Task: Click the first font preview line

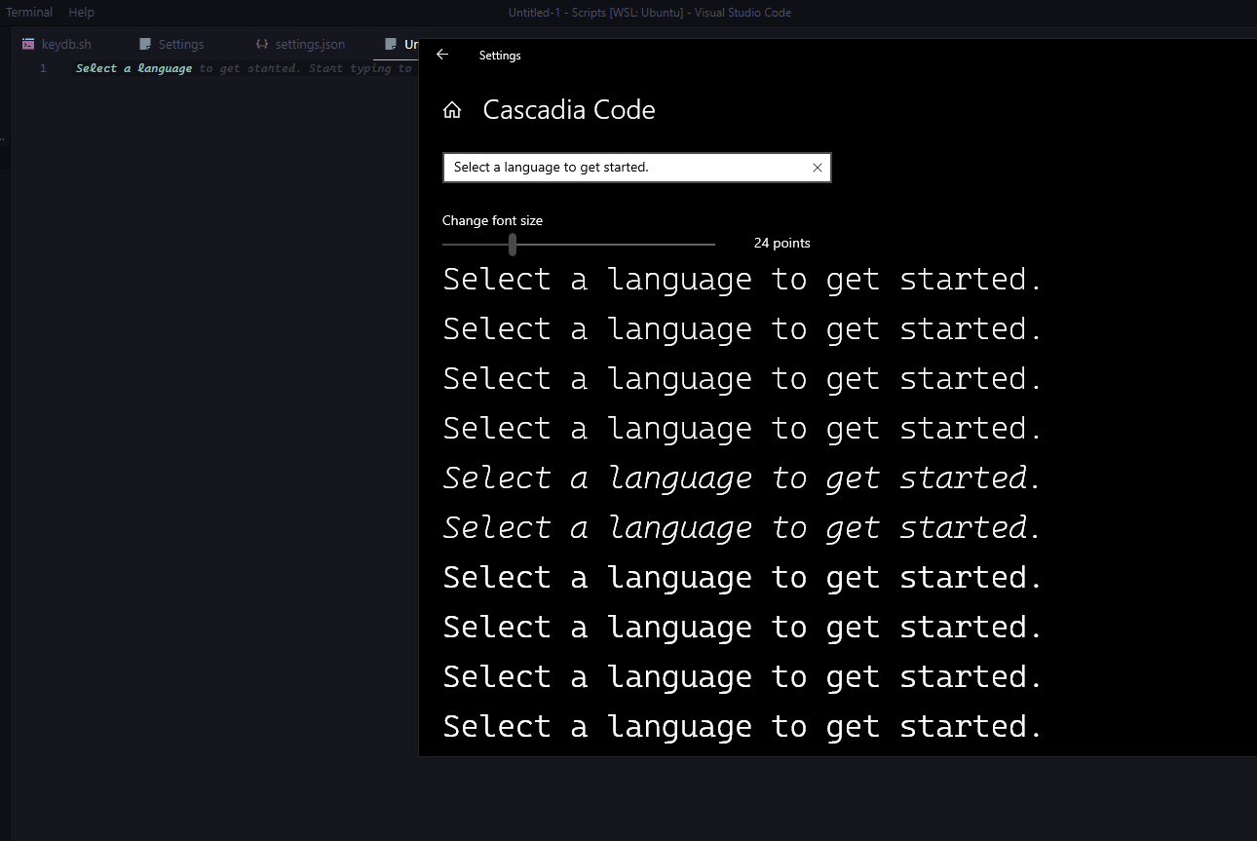Action: point(741,279)
